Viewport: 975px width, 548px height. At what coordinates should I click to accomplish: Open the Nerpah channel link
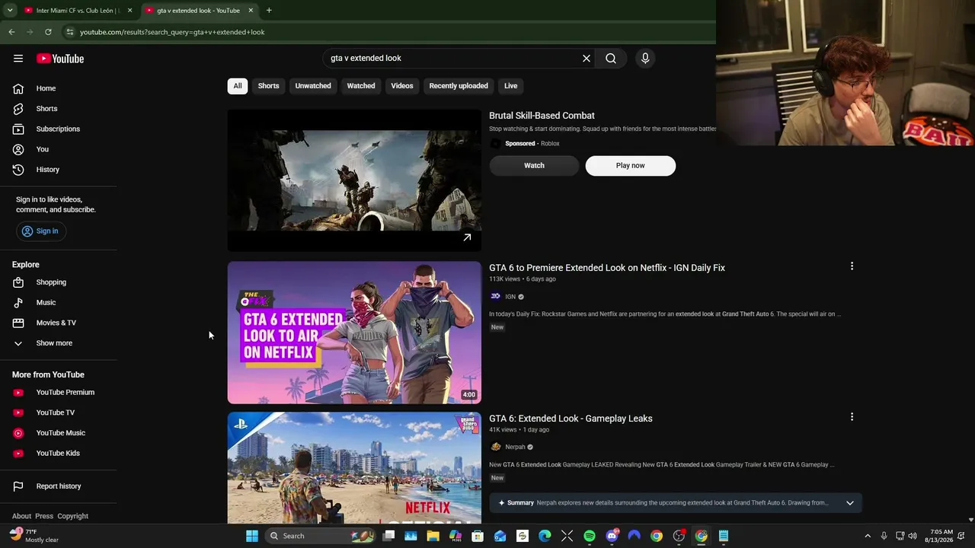pyautogui.click(x=515, y=448)
